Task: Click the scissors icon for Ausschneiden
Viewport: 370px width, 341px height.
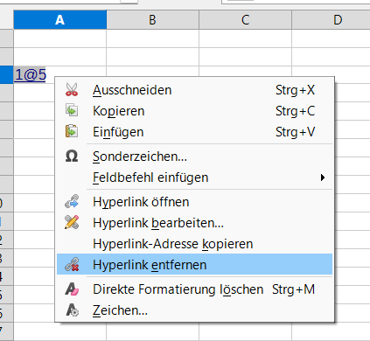Action: tap(72, 90)
